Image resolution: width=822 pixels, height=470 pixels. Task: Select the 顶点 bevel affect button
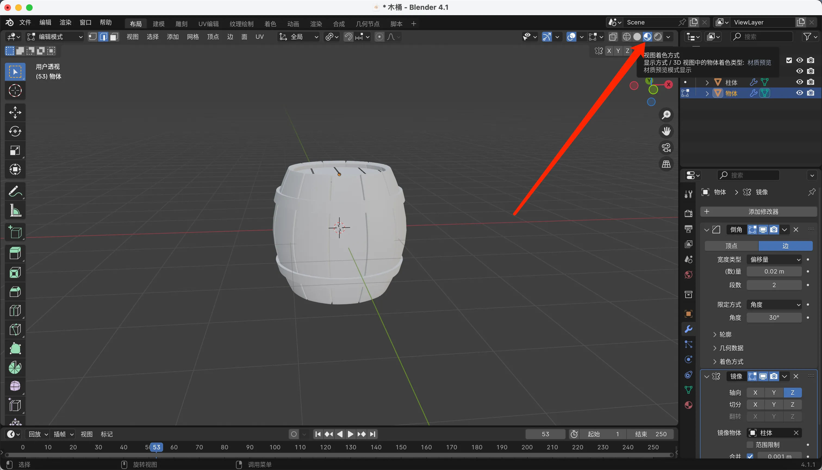click(x=731, y=246)
